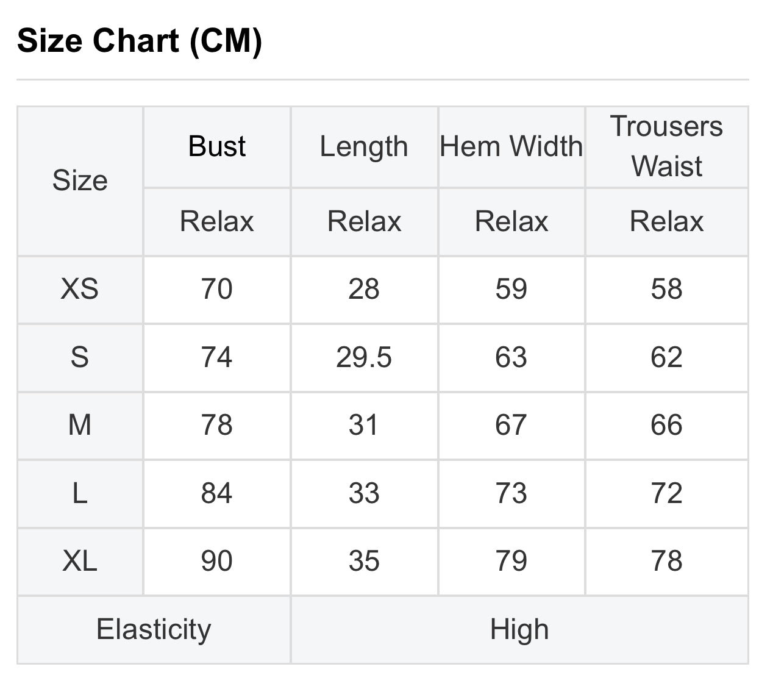Click the XL size row label
The image size is (759, 675).
point(80,561)
